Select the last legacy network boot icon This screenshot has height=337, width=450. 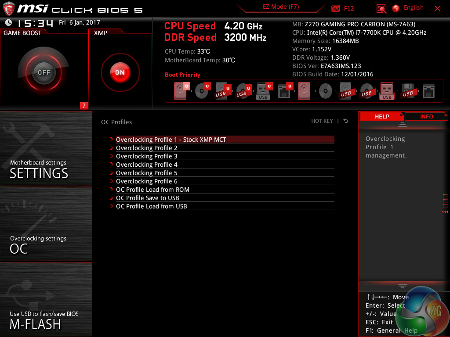(x=428, y=91)
